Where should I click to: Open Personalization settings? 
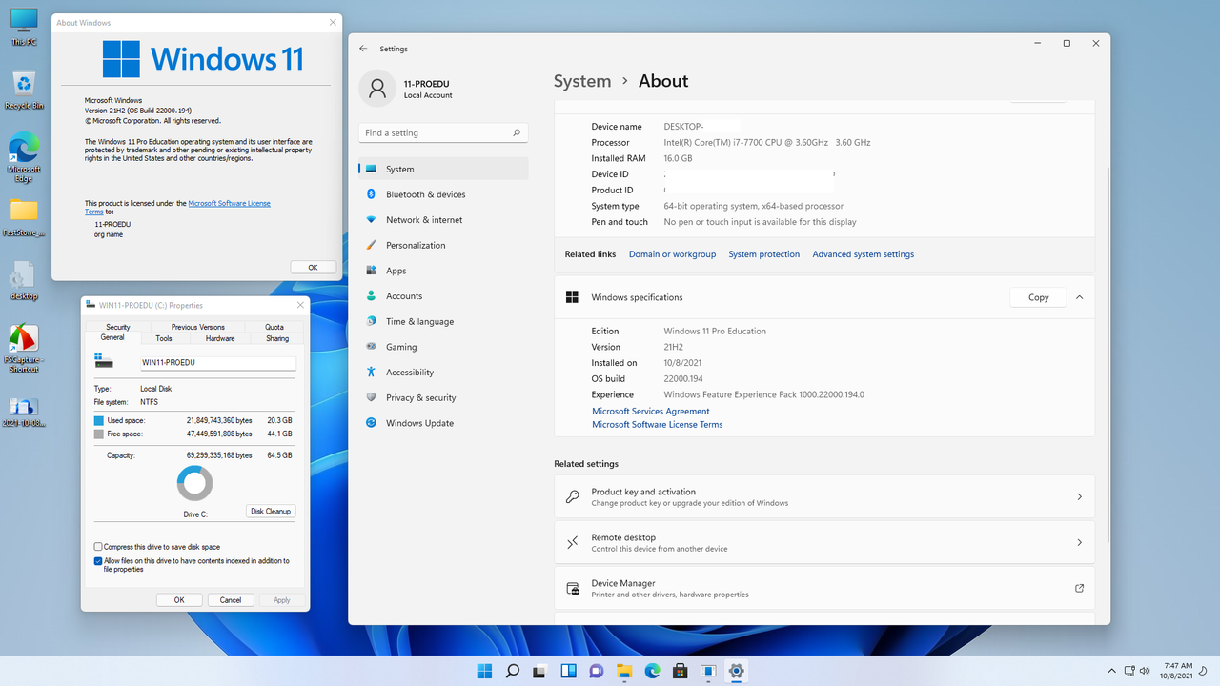[x=443, y=245]
